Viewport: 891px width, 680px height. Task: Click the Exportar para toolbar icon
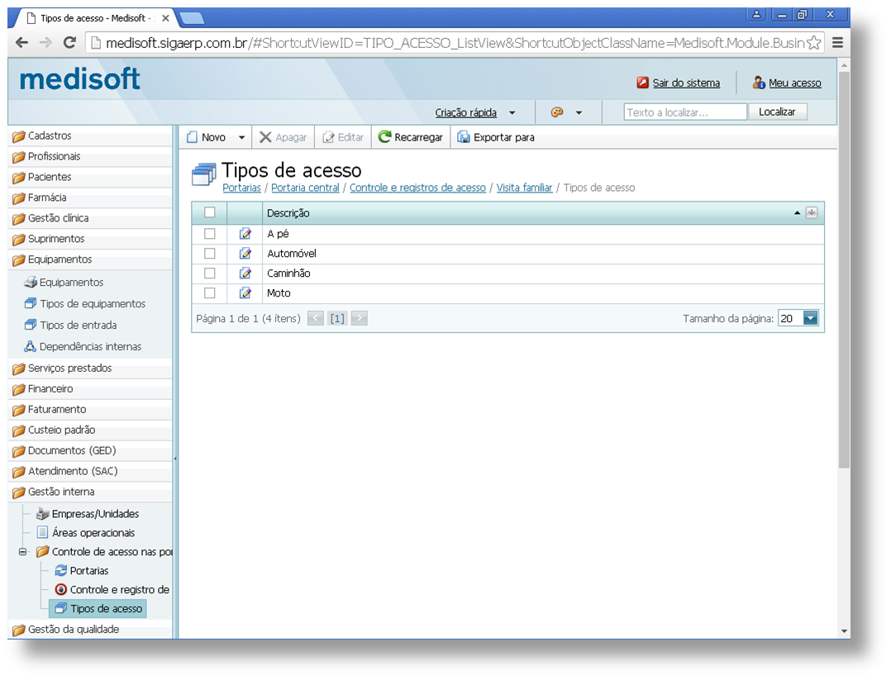tap(464, 137)
